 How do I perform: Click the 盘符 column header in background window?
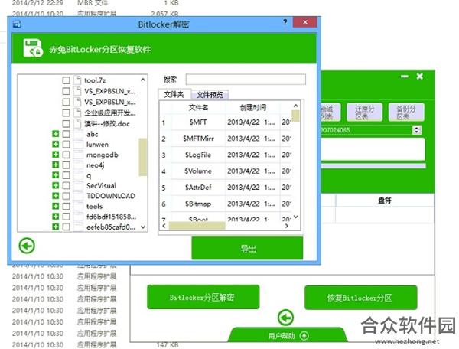384,201
